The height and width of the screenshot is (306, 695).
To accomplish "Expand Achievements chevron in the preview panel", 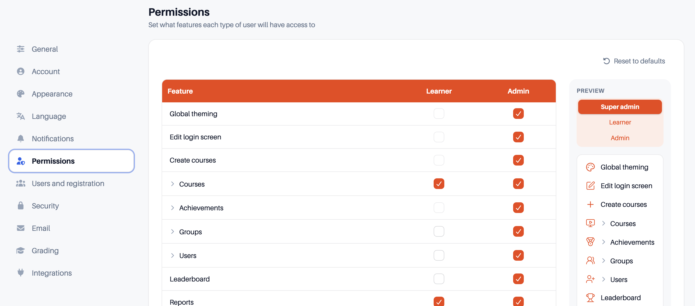I will (x=604, y=242).
